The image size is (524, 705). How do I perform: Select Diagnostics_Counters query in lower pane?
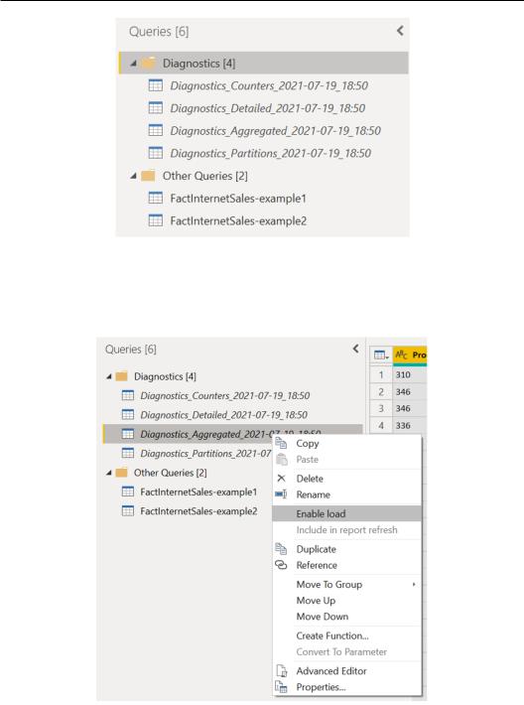pos(225,395)
